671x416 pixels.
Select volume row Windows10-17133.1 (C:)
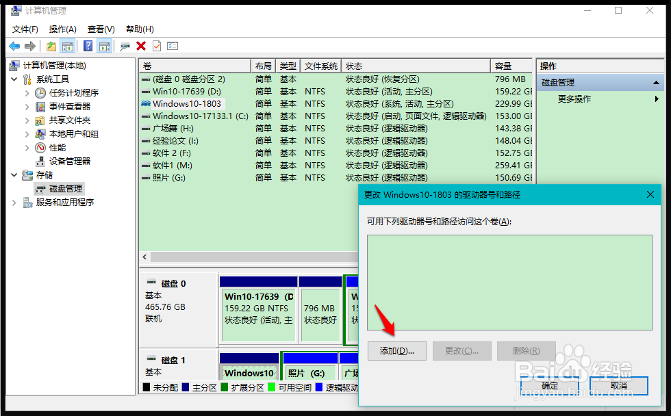click(336, 116)
